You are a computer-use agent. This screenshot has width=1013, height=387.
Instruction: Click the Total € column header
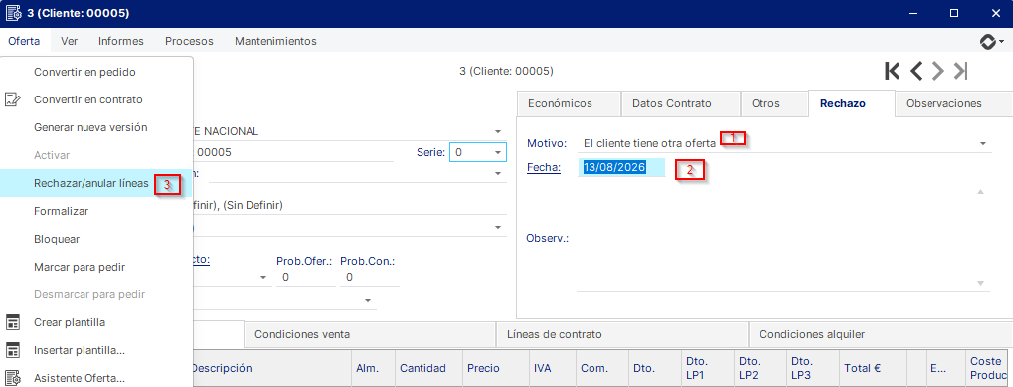click(x=872, y=368)
